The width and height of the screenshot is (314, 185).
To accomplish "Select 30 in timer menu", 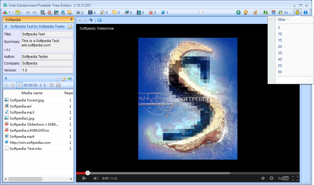I will [x=280, y=53].
